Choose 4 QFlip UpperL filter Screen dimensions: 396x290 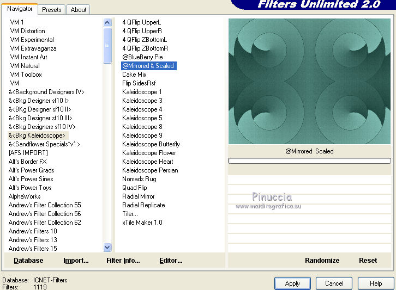coord(142,22)
